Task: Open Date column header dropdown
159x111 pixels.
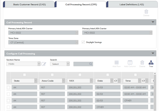Action: [104, 81]
